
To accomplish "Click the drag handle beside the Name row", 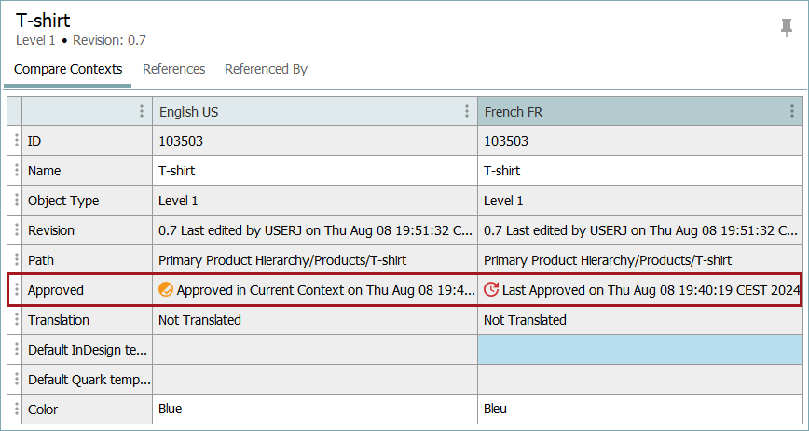I will click(16, 171).
